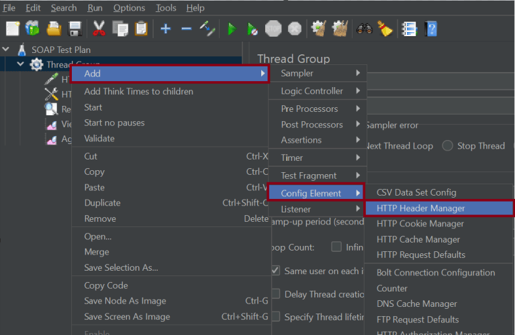Collapse the Thread Group tree node
The height and width of the screenshot is (335, 515).
(20, 64)
